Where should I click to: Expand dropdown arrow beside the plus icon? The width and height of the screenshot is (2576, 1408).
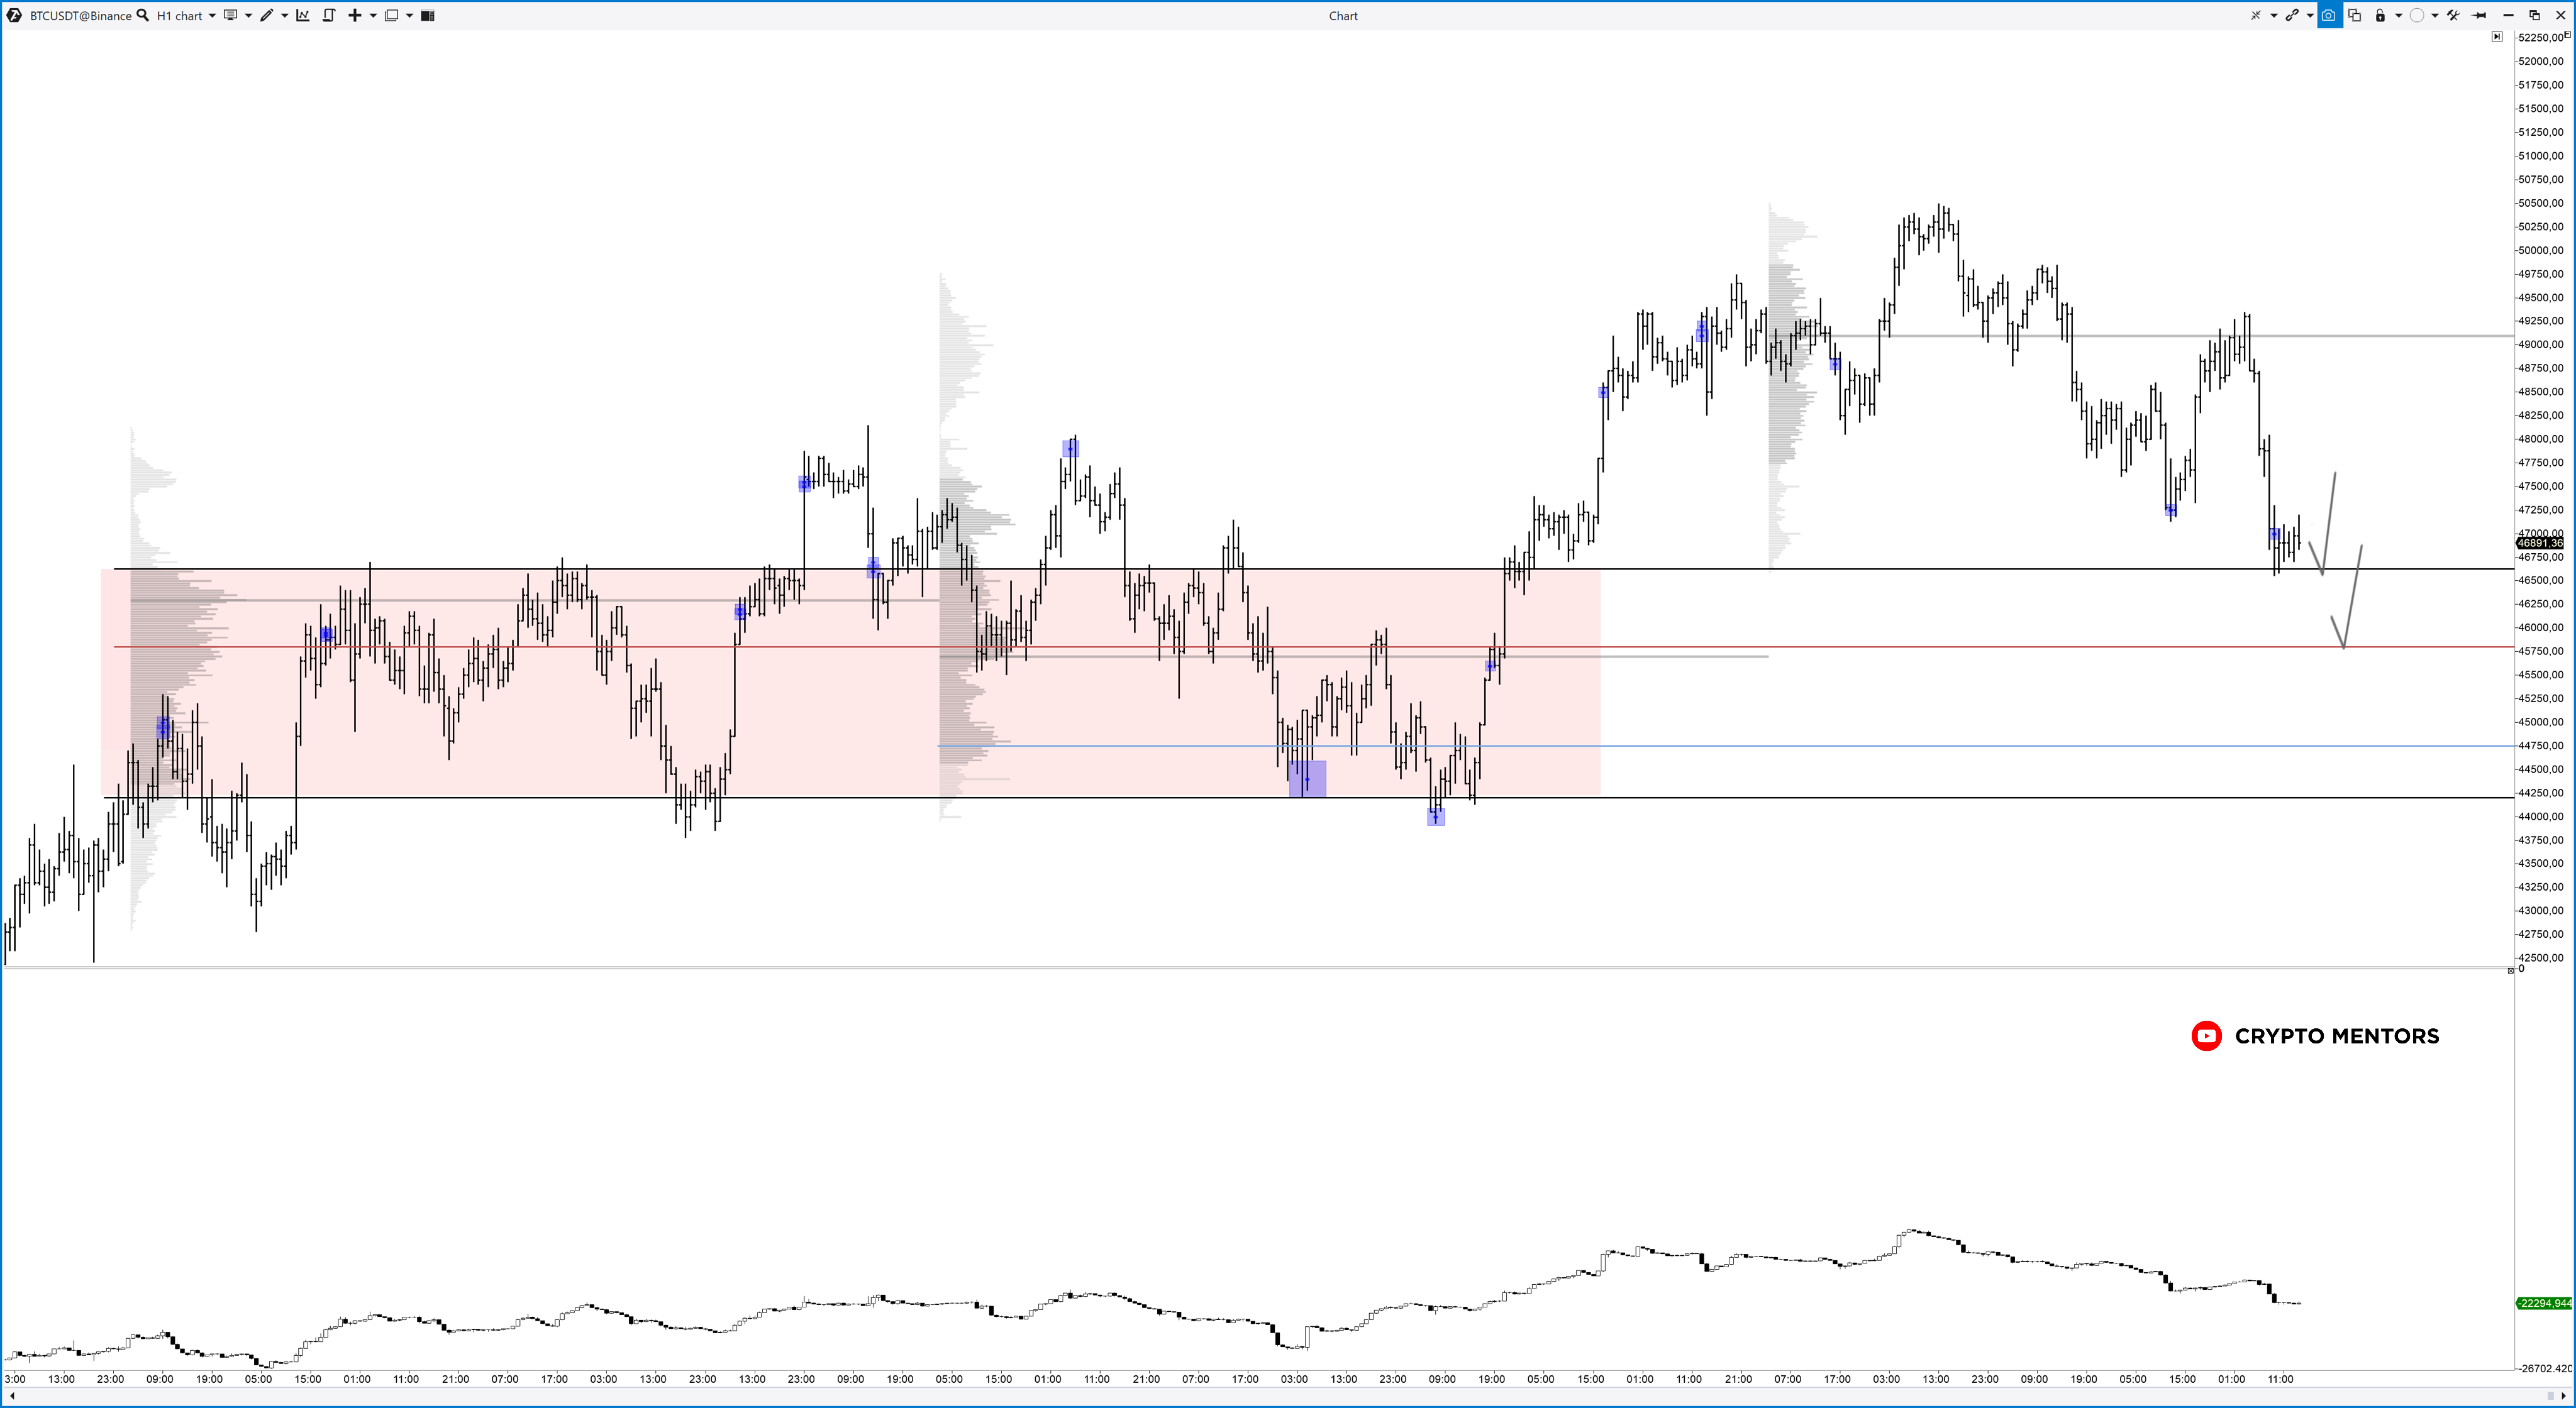tap(373, 15)
